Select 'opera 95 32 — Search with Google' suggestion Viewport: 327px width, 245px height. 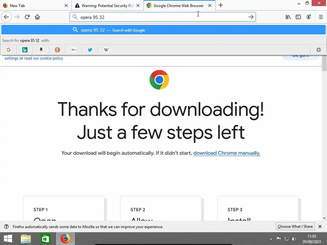[x=163, y=30]
